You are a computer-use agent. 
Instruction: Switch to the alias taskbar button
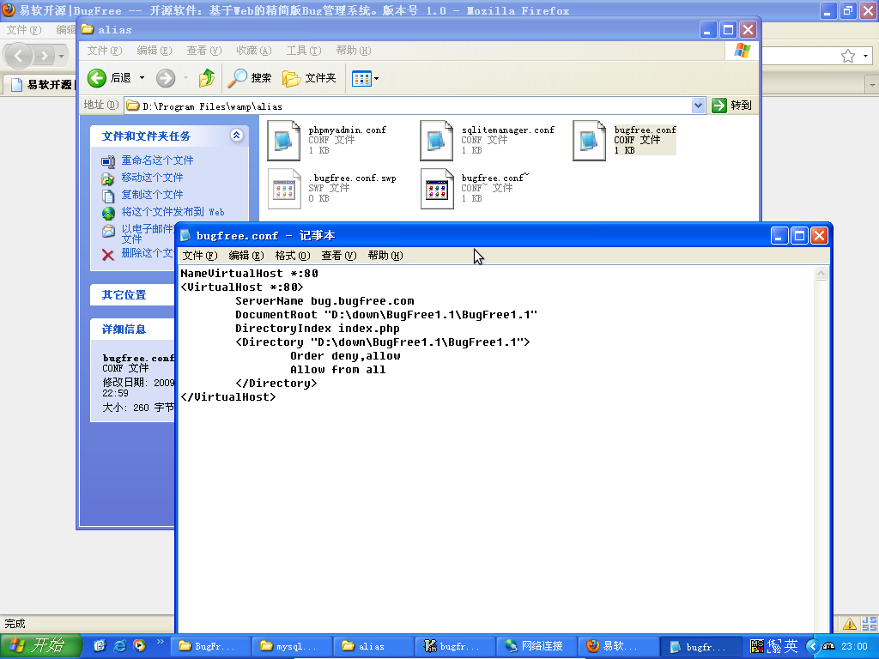(373, 646)
